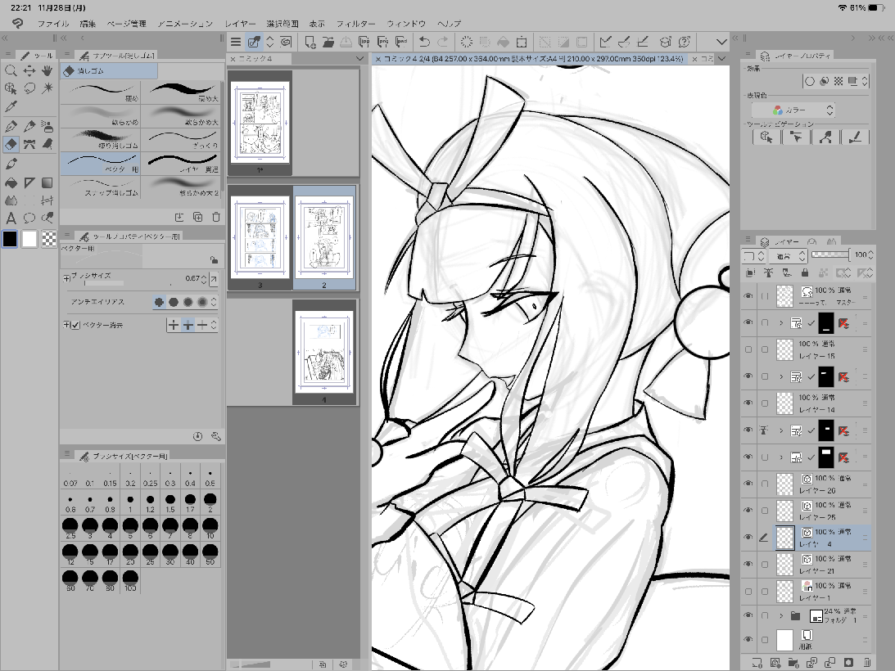Open the 表現色 カラー dropdown
The width and height of the screenshot is (895, 671).
click(793, 110)
